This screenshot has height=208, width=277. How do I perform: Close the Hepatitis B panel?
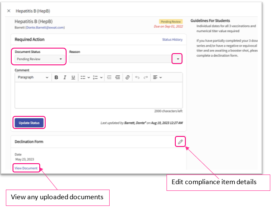[9, 11]
